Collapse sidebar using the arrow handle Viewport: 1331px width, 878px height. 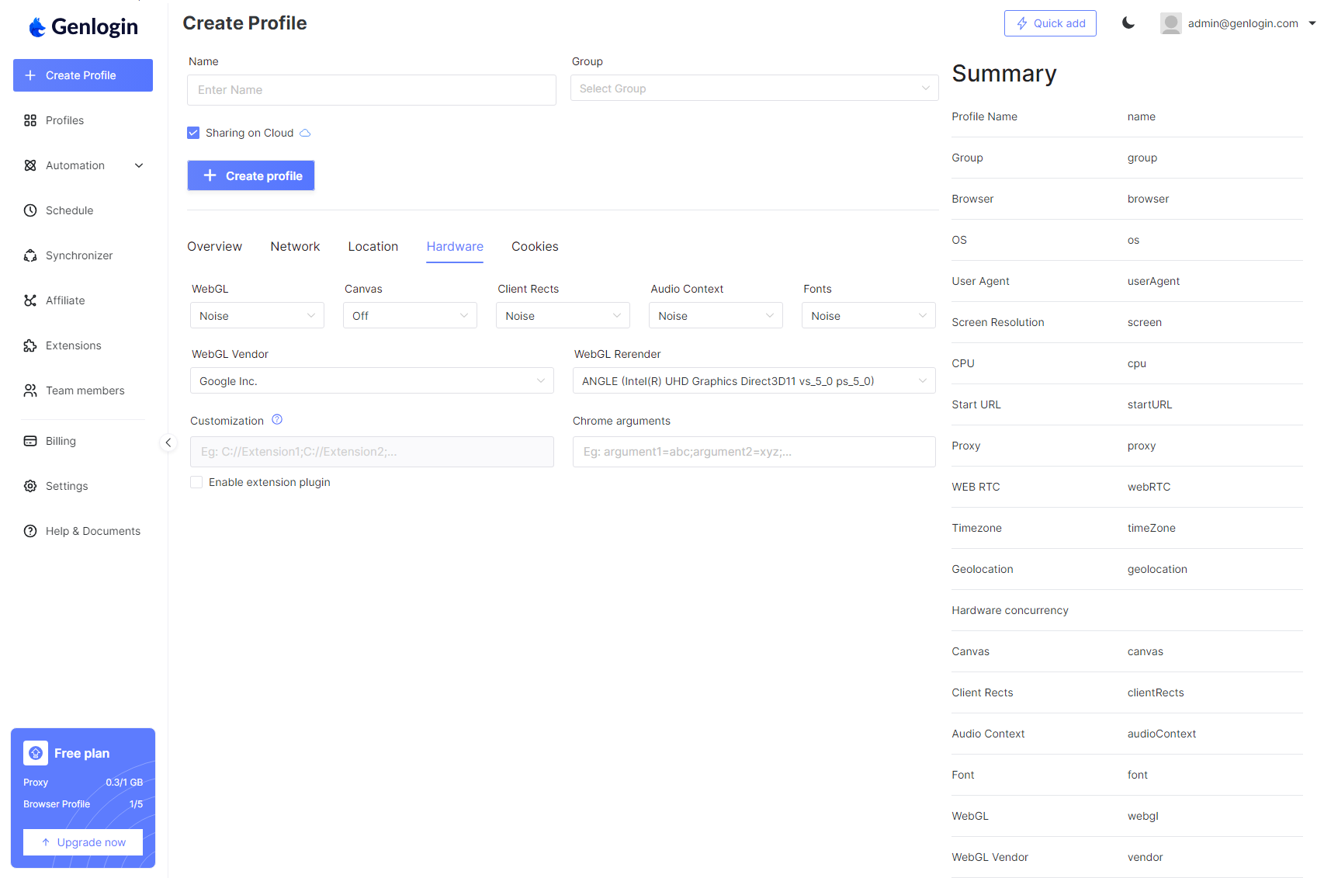pos(168,442)
